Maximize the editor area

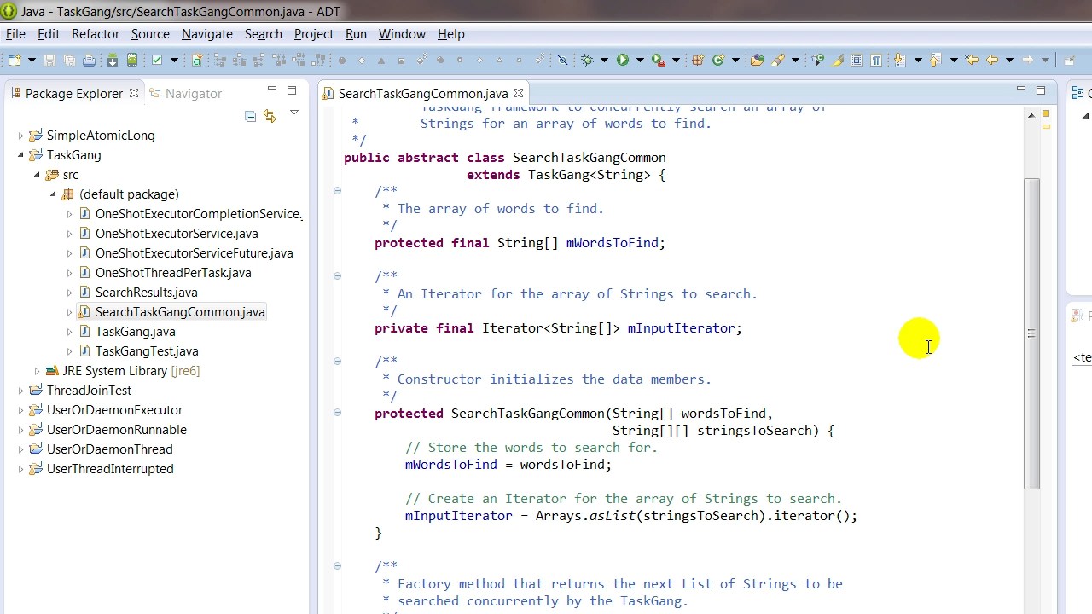point(1041,90)
